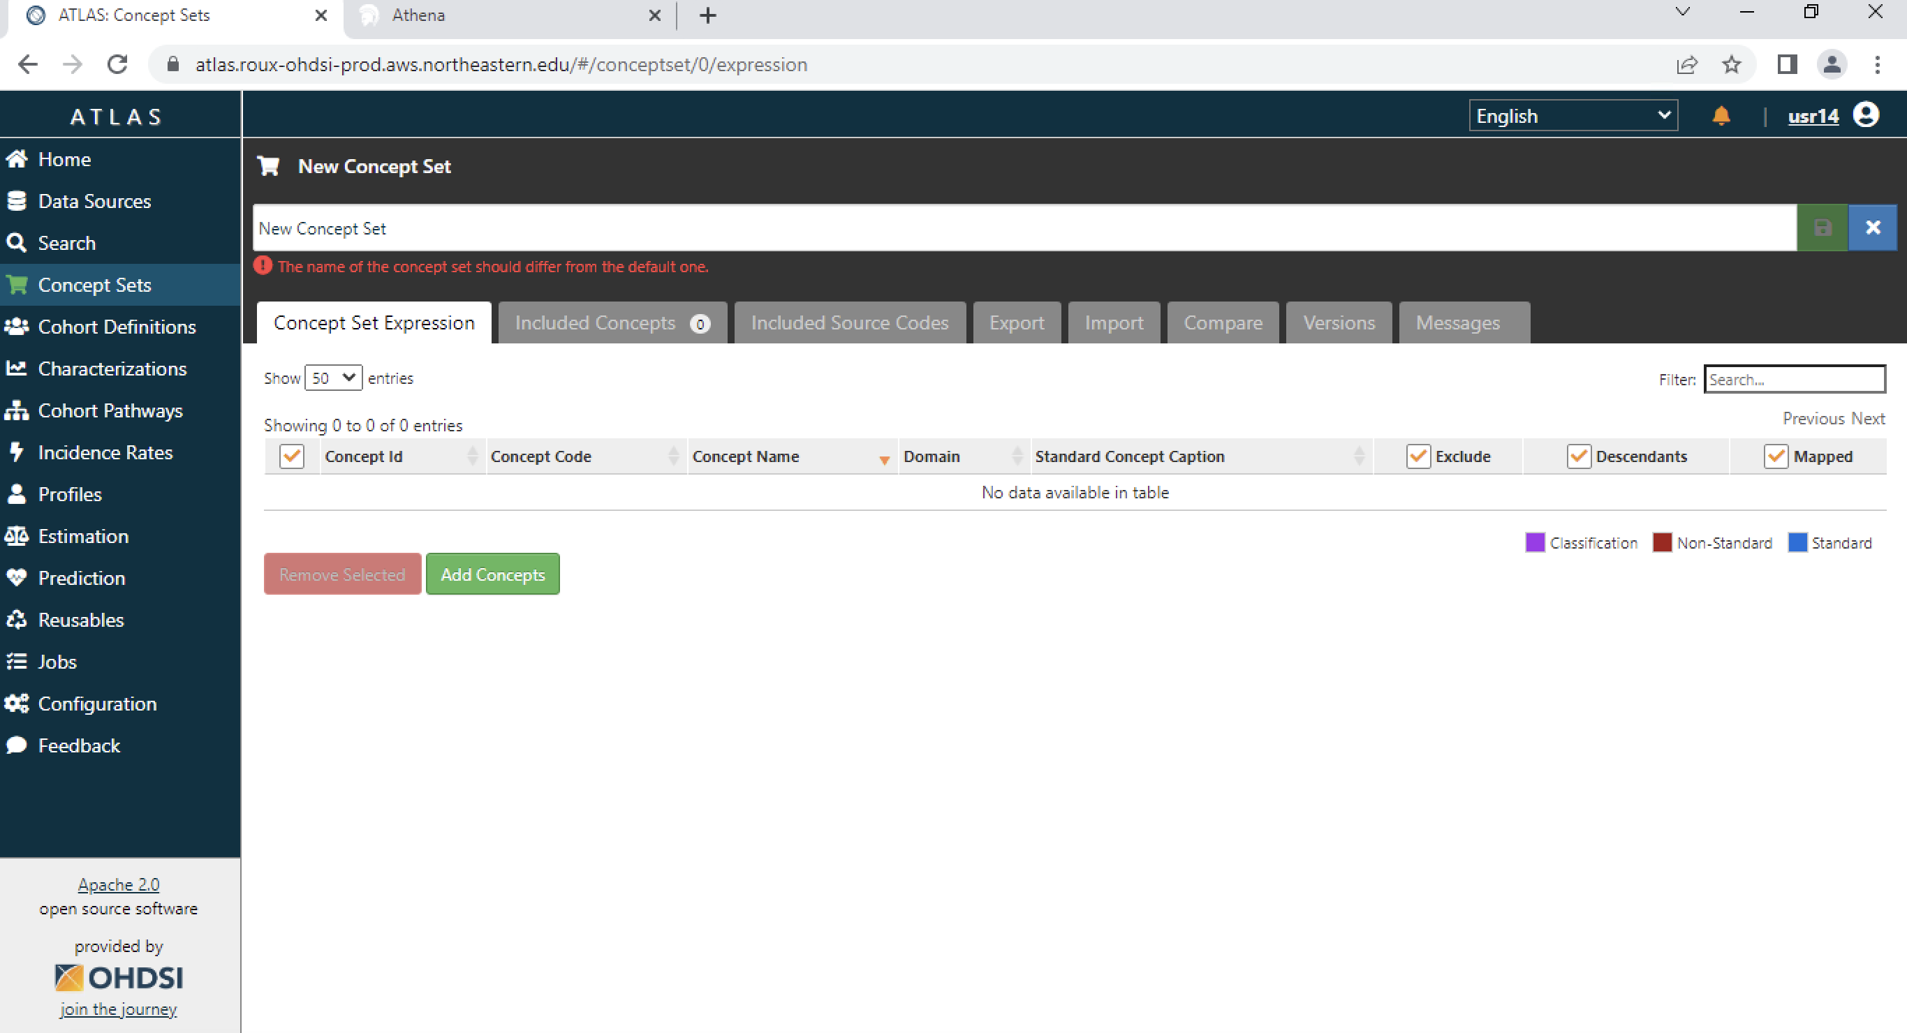Open Estimation scales icon in sidebar
This screenshot has width=1907, height=1033.
[16, 536]
